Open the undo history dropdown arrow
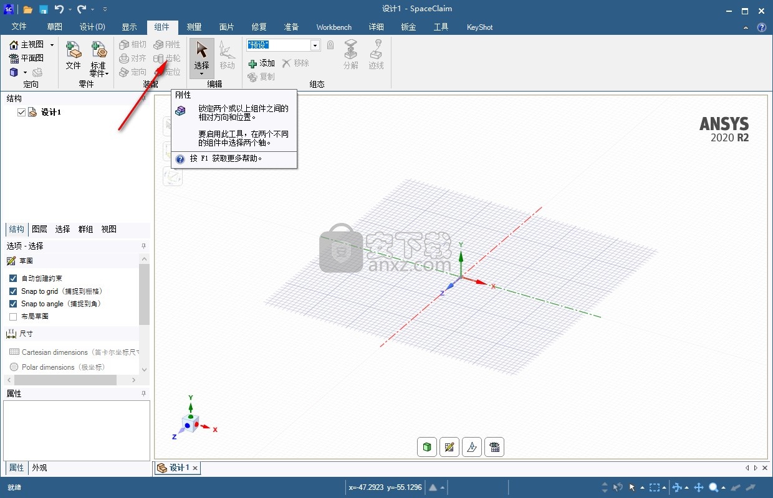The width and height of the screenshot is (773, 498). click(69, 9)
